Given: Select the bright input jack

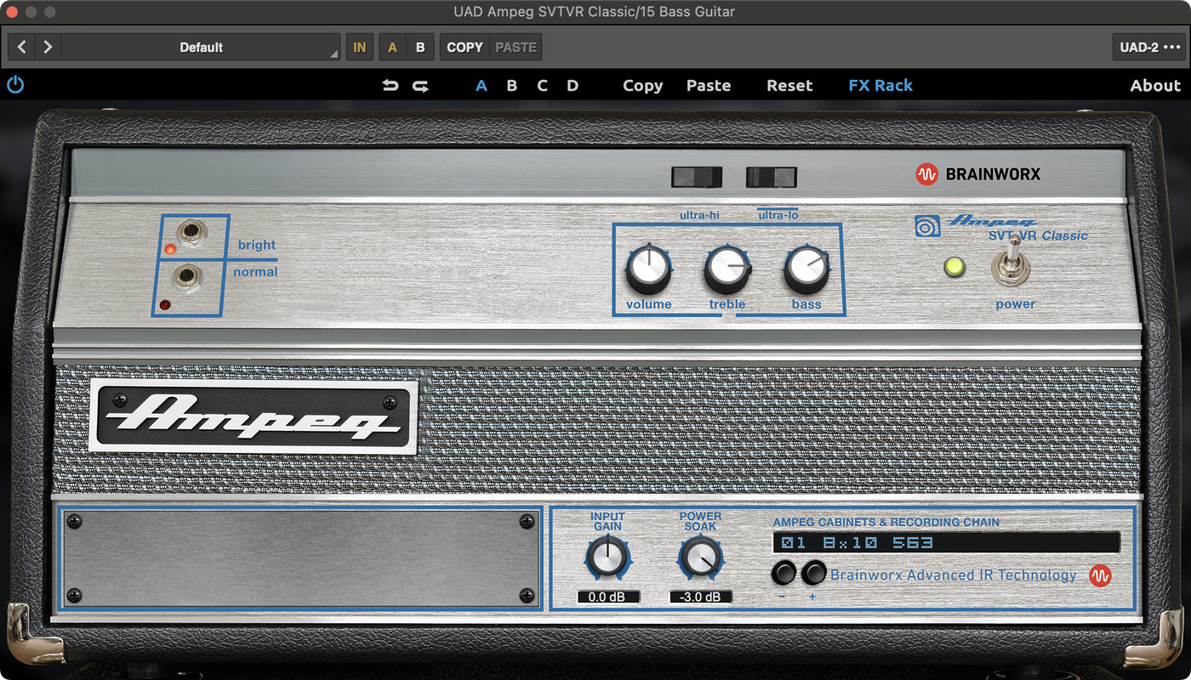Looking at the screenshot, I should [191, 231].
